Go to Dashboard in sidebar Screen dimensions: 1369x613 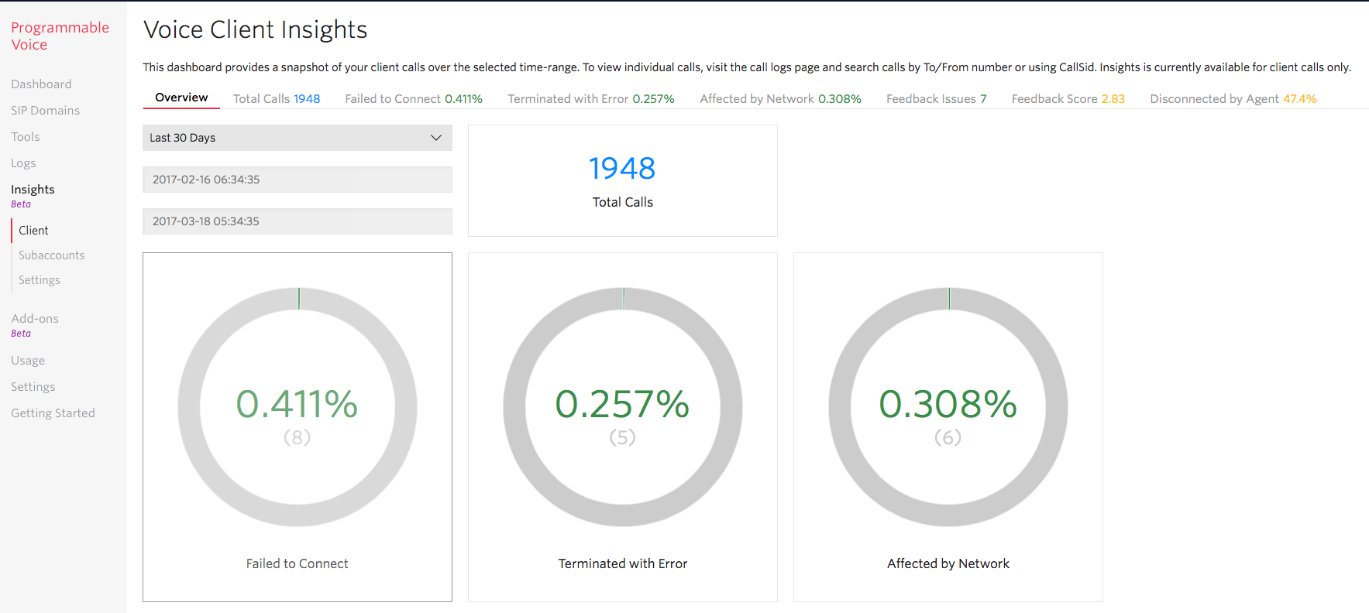[x=41, y=84]
